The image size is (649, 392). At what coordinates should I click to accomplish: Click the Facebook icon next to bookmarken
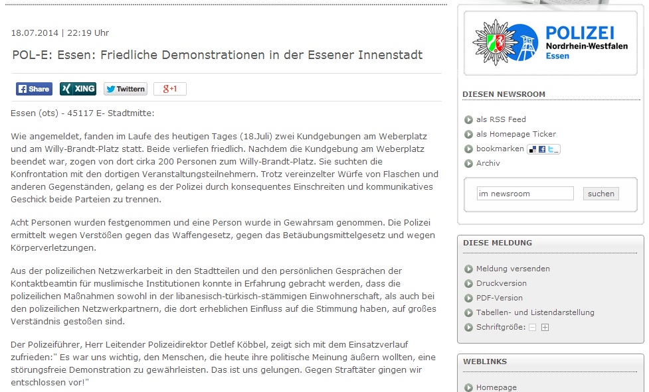click(542, 149)
